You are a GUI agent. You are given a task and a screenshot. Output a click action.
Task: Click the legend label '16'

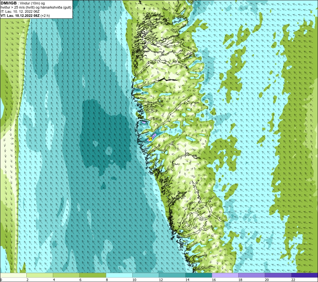[214, 280]
